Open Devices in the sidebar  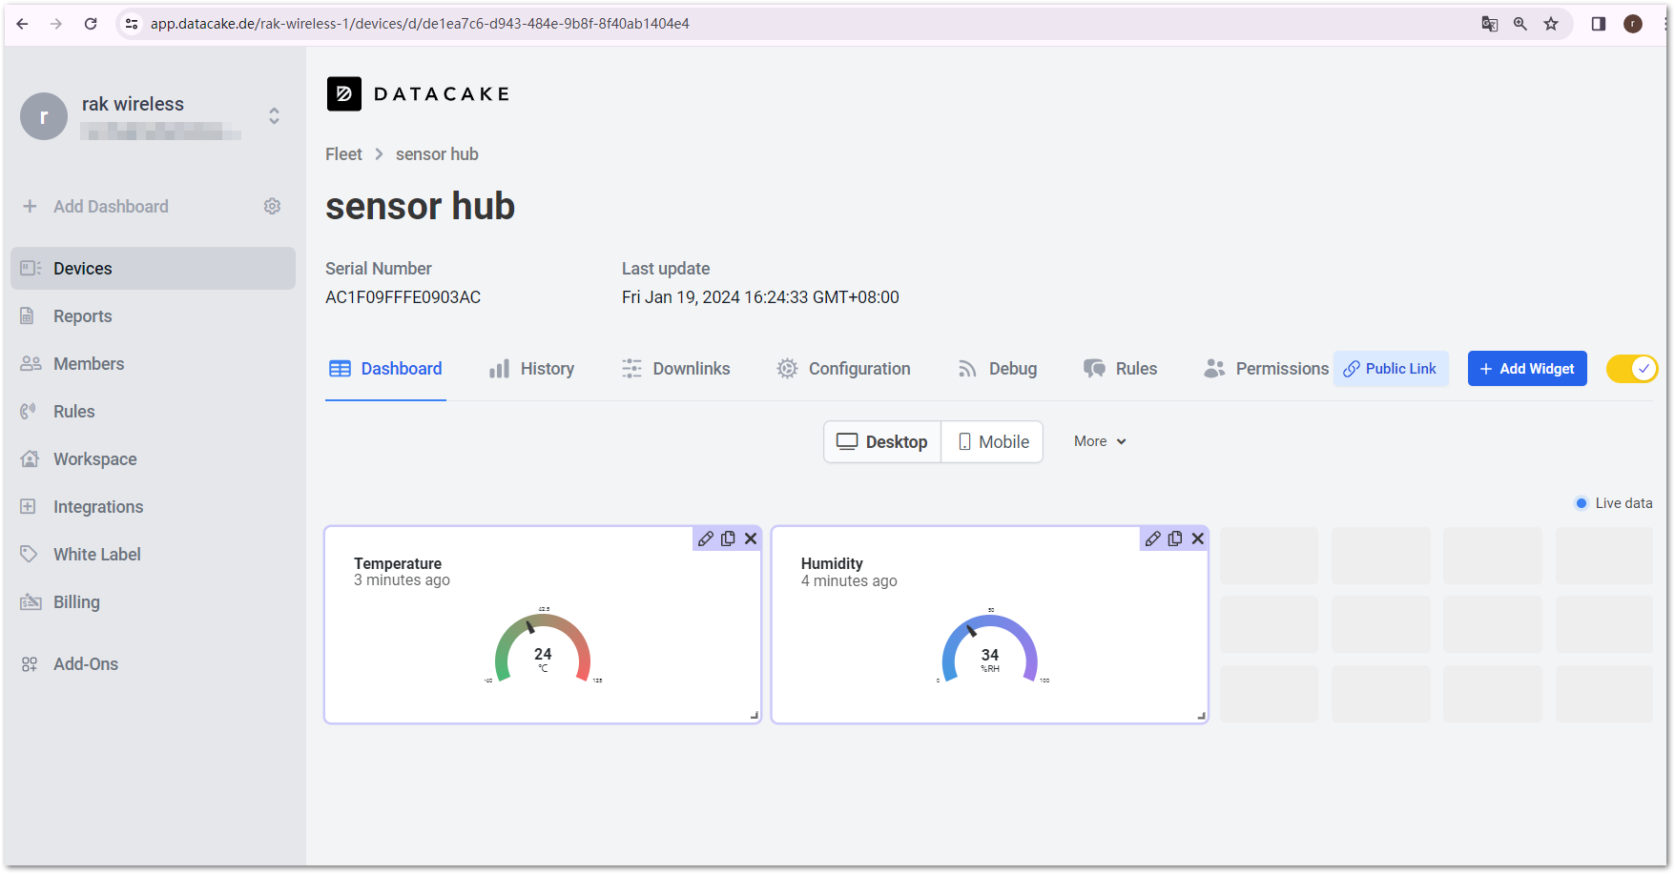153,269
